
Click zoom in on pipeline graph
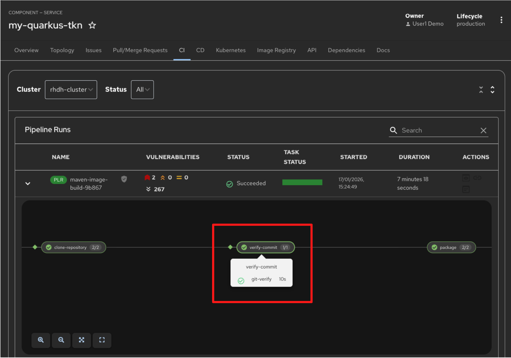point(41,340)
